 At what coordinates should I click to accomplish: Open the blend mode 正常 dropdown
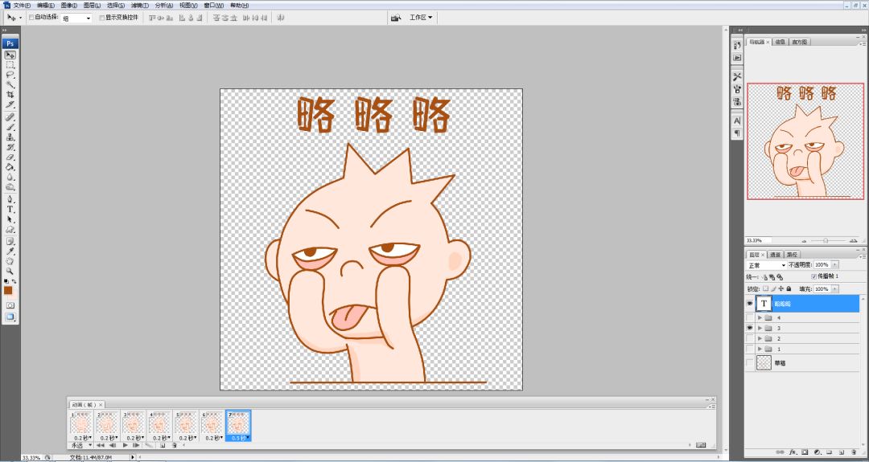(767, 264)
